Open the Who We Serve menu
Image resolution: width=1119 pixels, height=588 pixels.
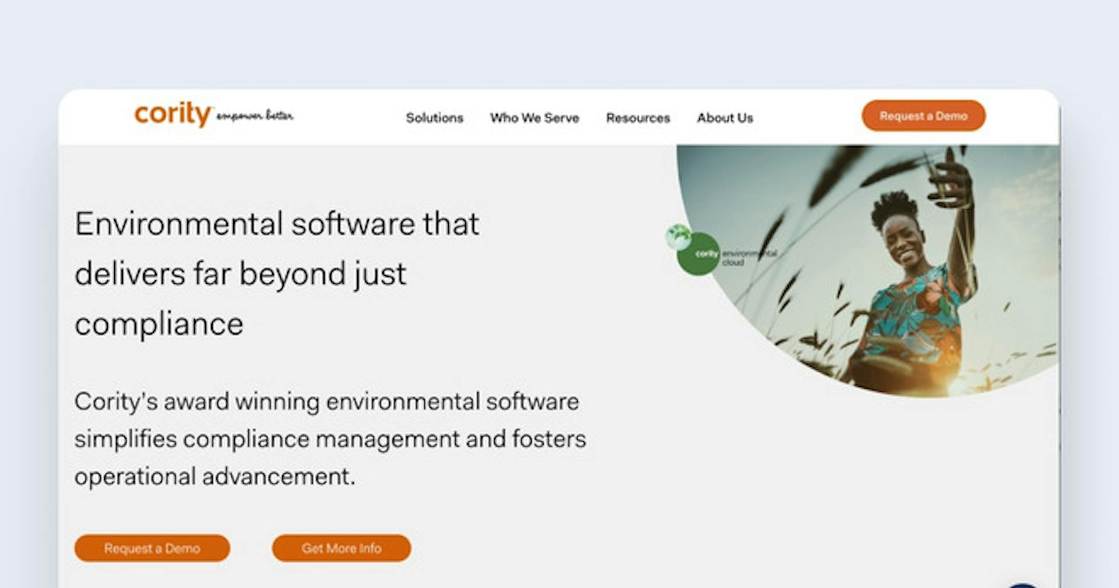[x=534, y=118]
